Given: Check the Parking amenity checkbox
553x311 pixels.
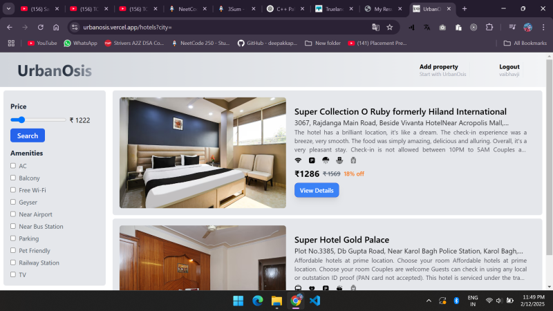Looking at the screenshot, I should [x=13, y=238].
